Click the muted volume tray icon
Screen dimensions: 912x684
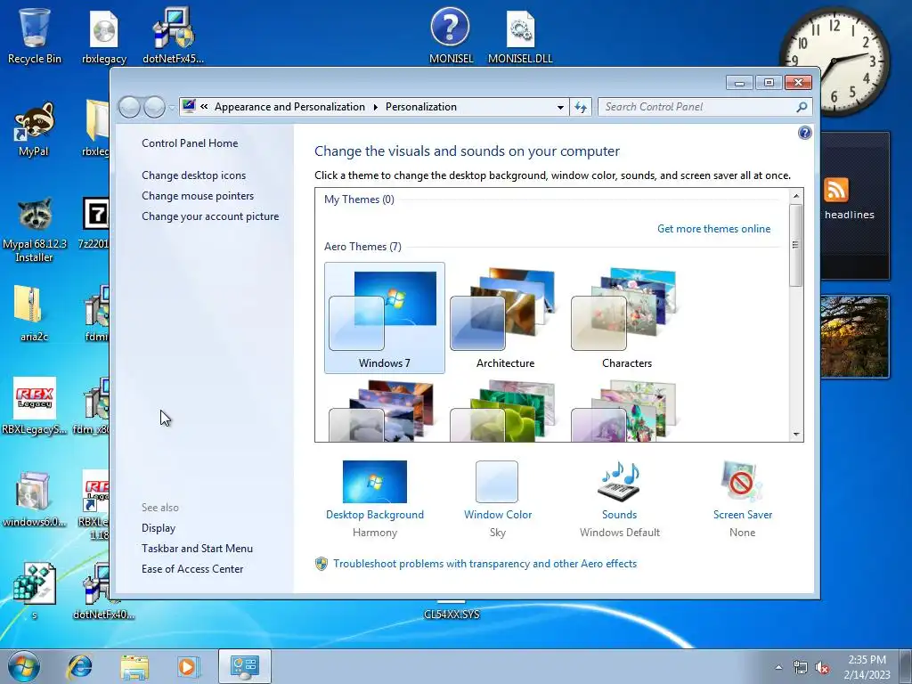click(822, 667)
